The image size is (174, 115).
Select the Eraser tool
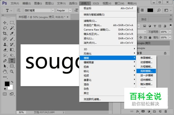point(5,50)
